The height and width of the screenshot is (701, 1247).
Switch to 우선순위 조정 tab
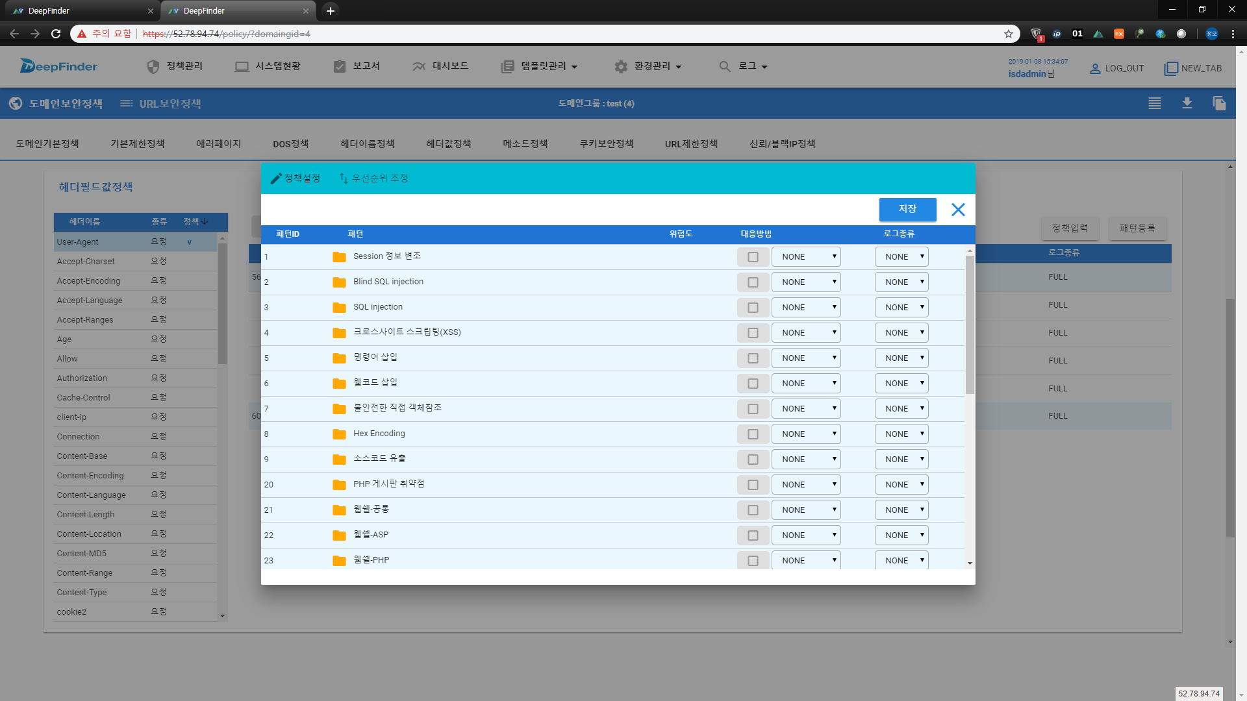click(x=373, y=178)
